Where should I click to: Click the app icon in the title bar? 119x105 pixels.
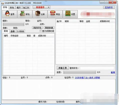[x=3, y=3]
